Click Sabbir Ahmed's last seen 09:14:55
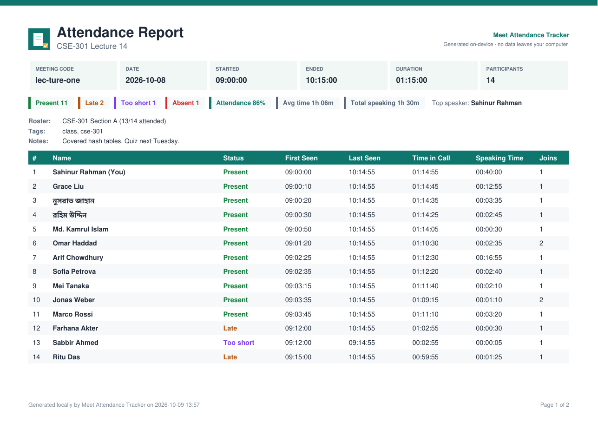 pyautogui.click(x=362, y=343)
